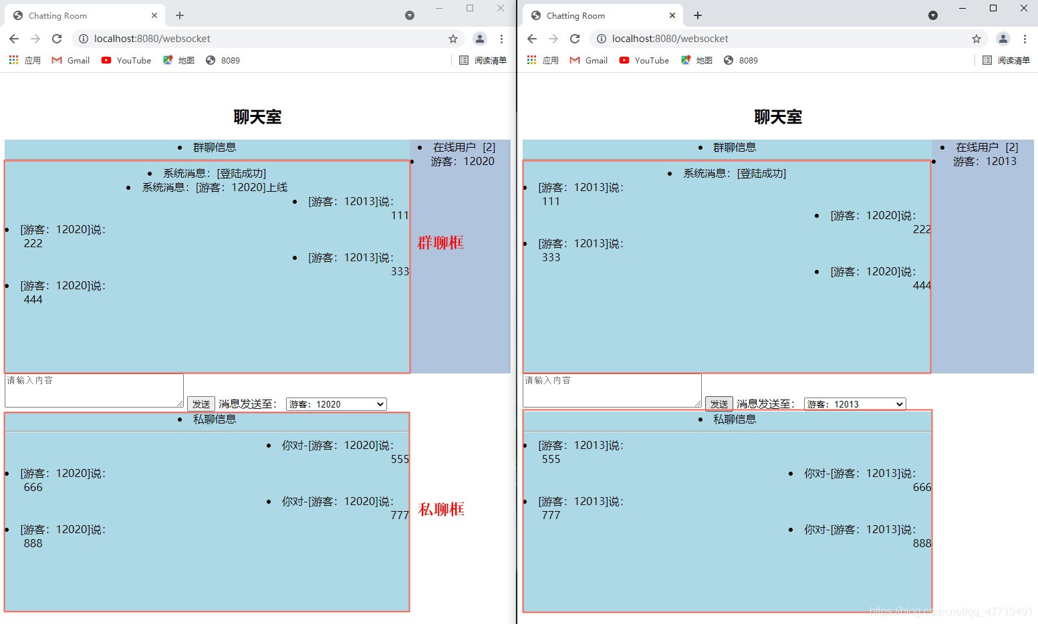Open Gmail bookmark in left browser

(71, 60)
